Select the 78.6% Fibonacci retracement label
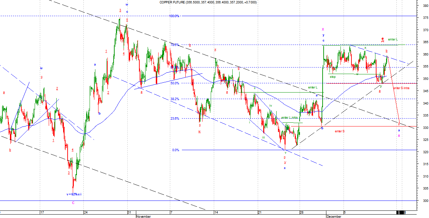The image size is (429, 218). tap(174, 45)
